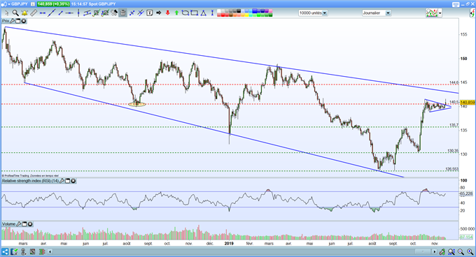
Task: Click the 144,6 resistance level label
Action: (x=454, y=82)
